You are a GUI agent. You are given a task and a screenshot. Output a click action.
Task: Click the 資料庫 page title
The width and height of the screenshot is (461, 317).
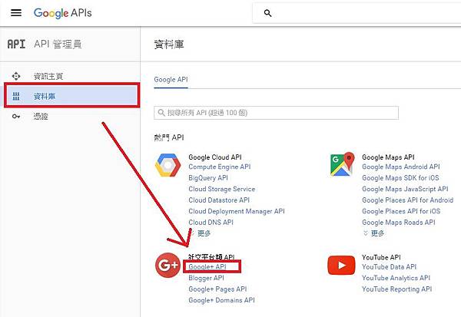tap(169, 45)
